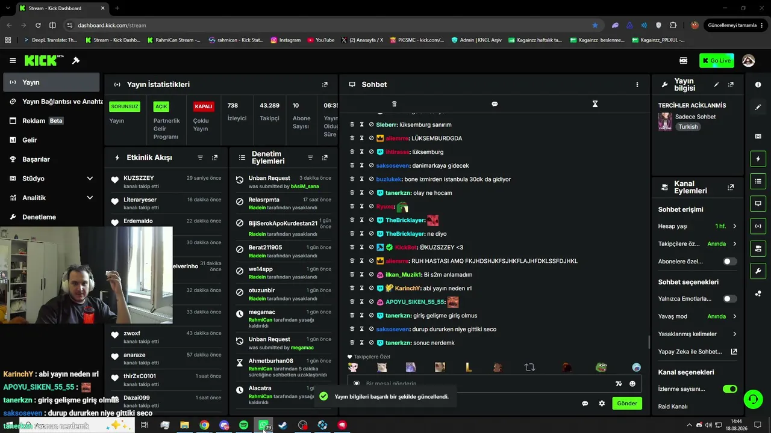
Task: Filter the Denetim Eylemleri list
Action: pyautogui.click(x=310, y=158)
